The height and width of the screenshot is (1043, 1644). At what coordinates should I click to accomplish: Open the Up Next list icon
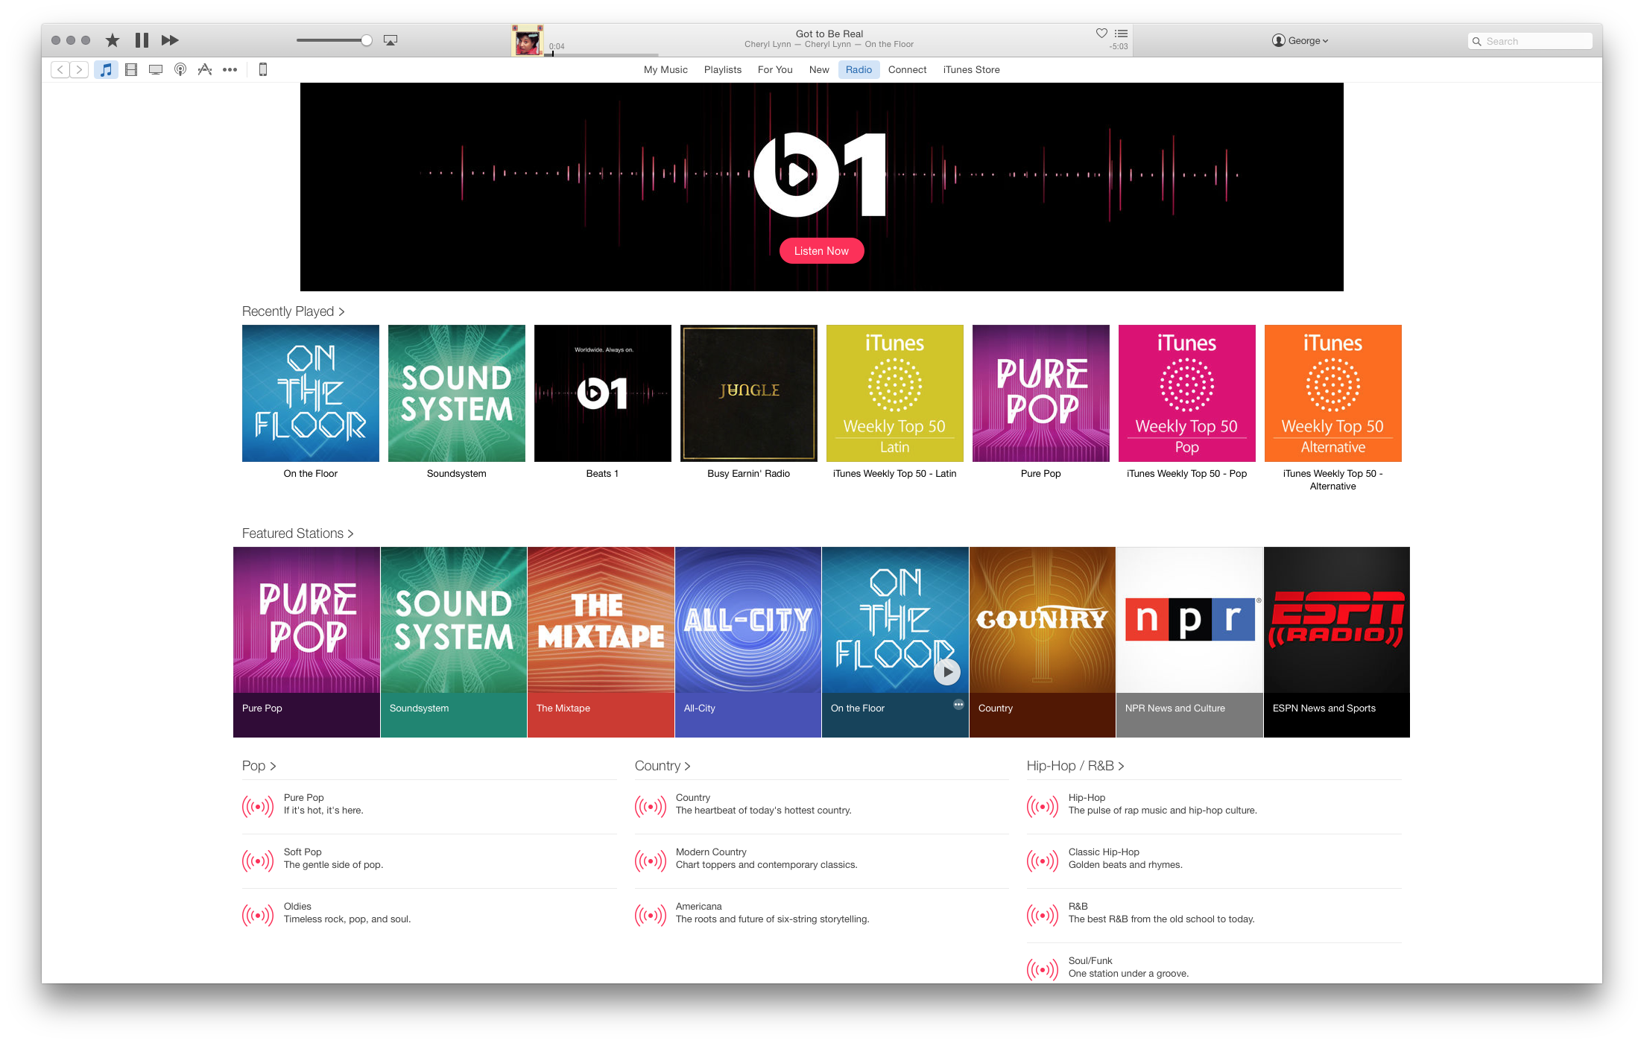(x=1121, y=34)
